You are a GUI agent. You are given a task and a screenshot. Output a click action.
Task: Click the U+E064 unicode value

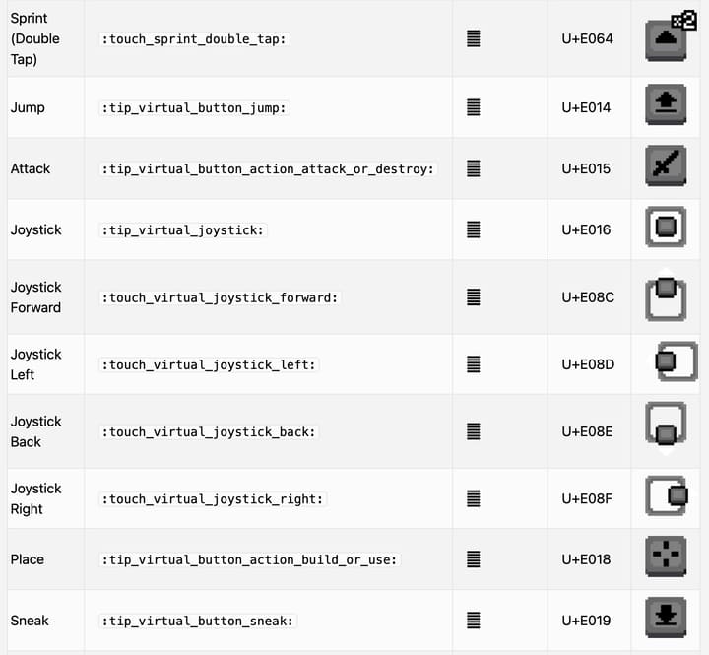click(587, 39)
